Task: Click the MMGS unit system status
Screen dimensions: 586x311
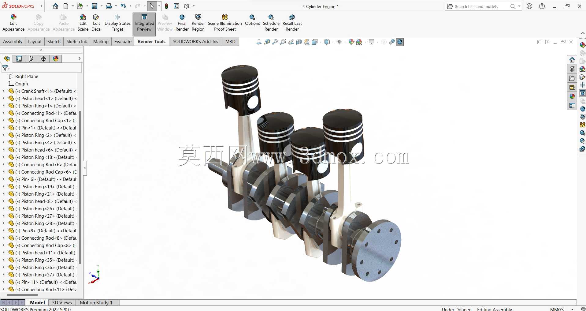Action: point(557,309)
